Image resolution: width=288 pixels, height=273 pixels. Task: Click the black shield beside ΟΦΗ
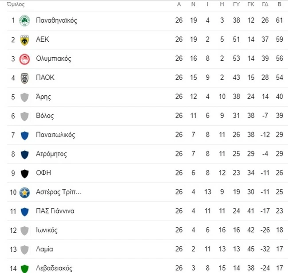(x=24, y=173)
